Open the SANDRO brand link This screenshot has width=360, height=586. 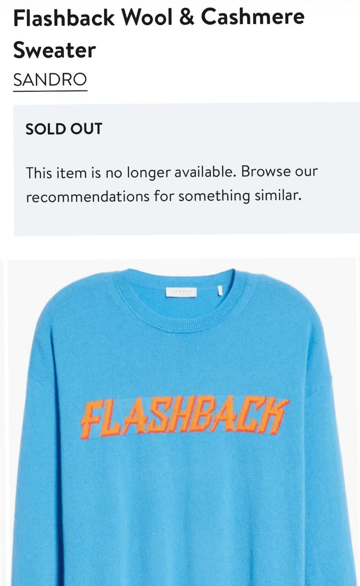[x=50, y=80]
